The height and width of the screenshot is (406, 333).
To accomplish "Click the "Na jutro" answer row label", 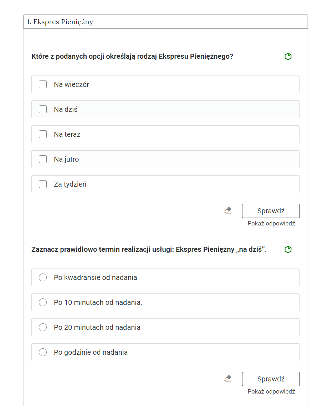I will (66, 159).
